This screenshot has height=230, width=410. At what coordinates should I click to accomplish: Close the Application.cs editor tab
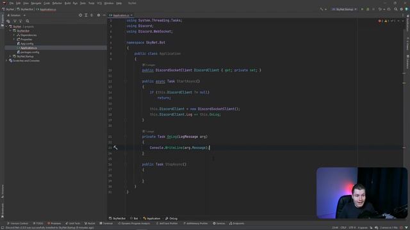(131, 15)
